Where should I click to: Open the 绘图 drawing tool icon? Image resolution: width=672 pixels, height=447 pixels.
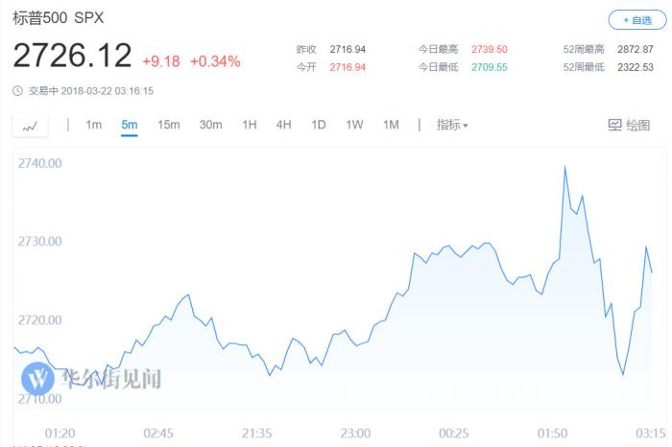[x=616, y=125]
